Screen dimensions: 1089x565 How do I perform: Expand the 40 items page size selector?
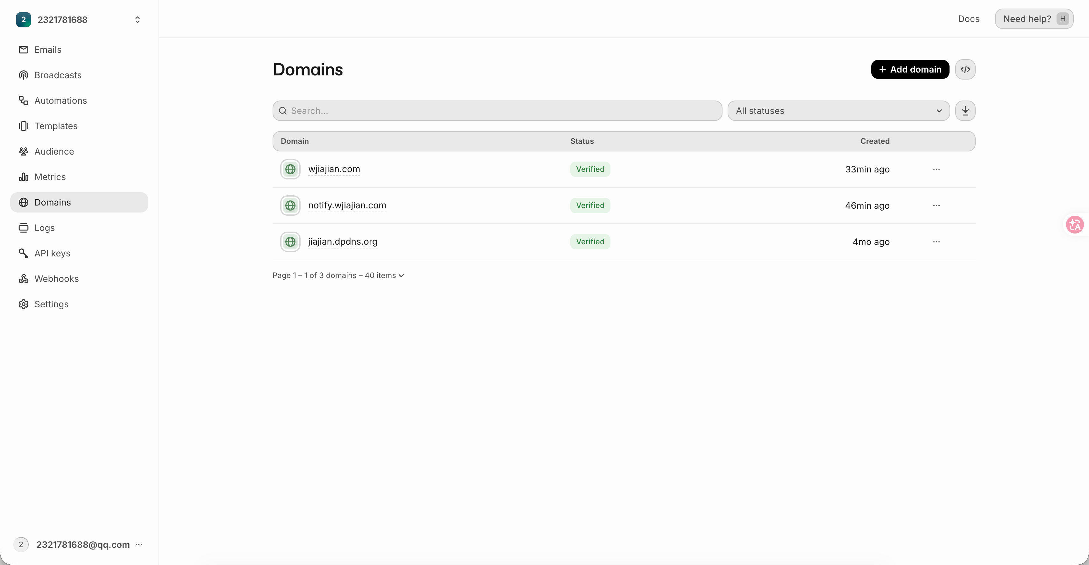click(x=384, y=275)
